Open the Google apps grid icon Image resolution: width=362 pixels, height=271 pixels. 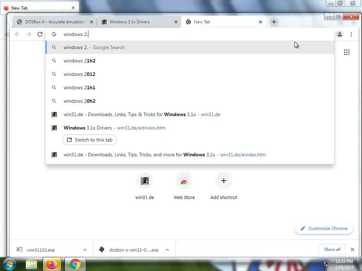[x=346, y=52]
